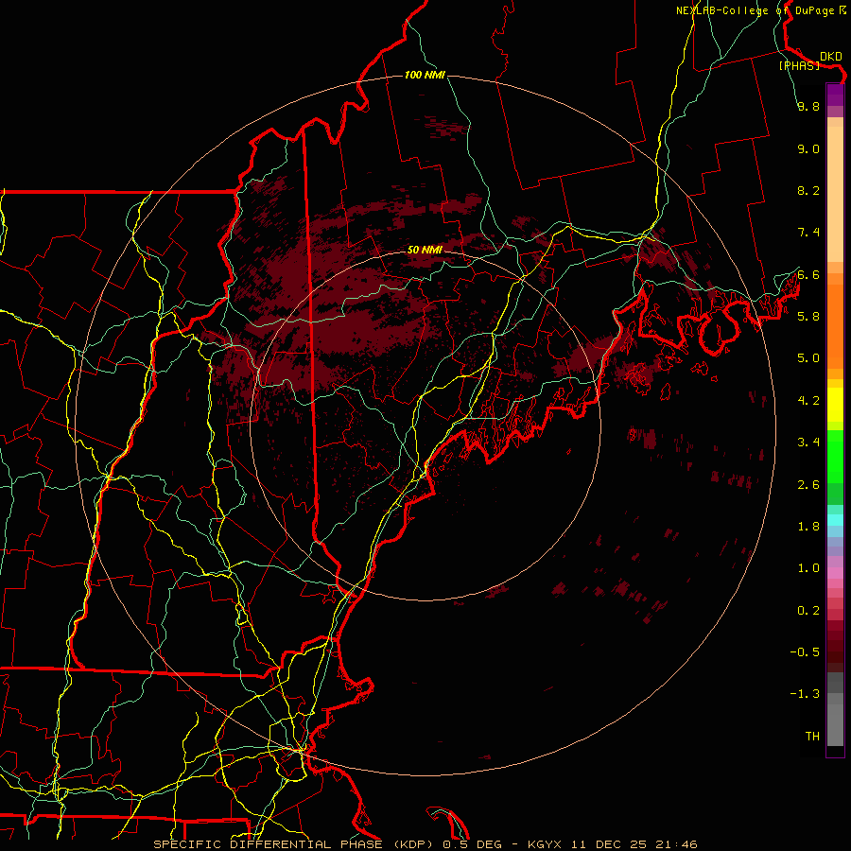
Task: Click the bright yellow color scale band
Action: [x=835, y=405]
